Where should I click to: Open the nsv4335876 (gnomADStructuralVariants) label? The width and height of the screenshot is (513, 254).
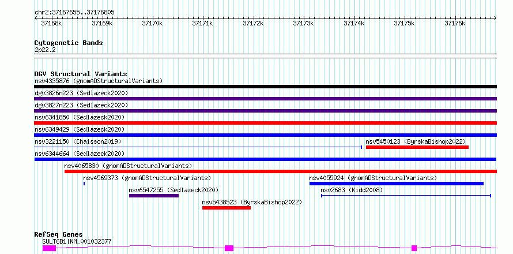coord(99,81)
